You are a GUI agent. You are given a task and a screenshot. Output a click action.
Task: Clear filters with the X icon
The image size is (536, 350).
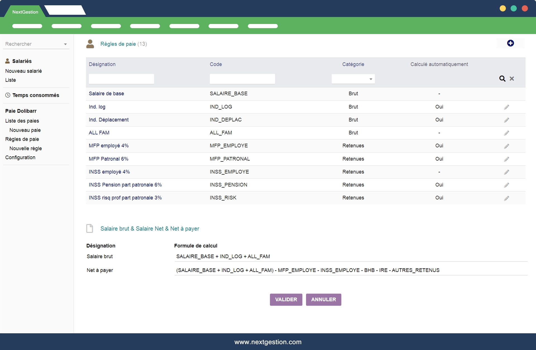coord(512,79)
